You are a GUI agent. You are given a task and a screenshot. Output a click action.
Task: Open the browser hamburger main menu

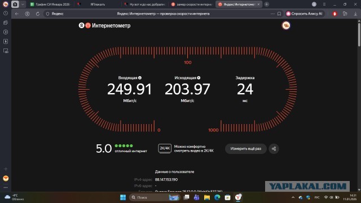tap(324, 4)
